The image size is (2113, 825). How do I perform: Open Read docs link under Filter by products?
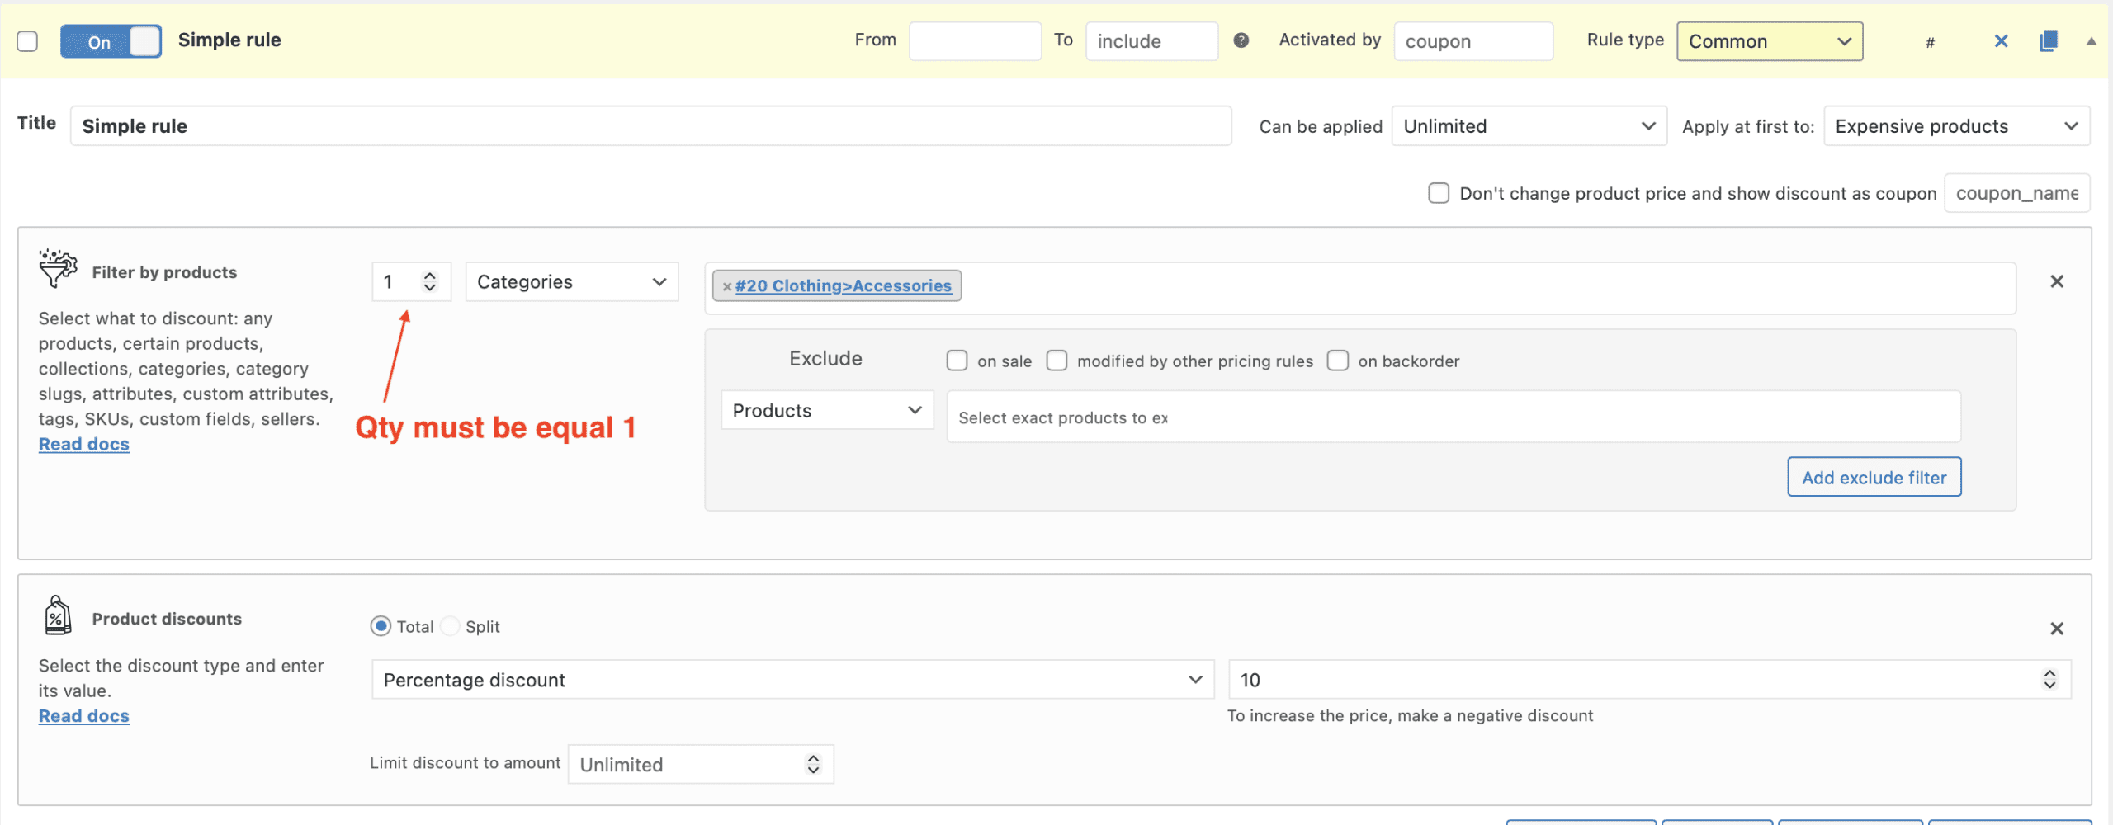point(84,444)
